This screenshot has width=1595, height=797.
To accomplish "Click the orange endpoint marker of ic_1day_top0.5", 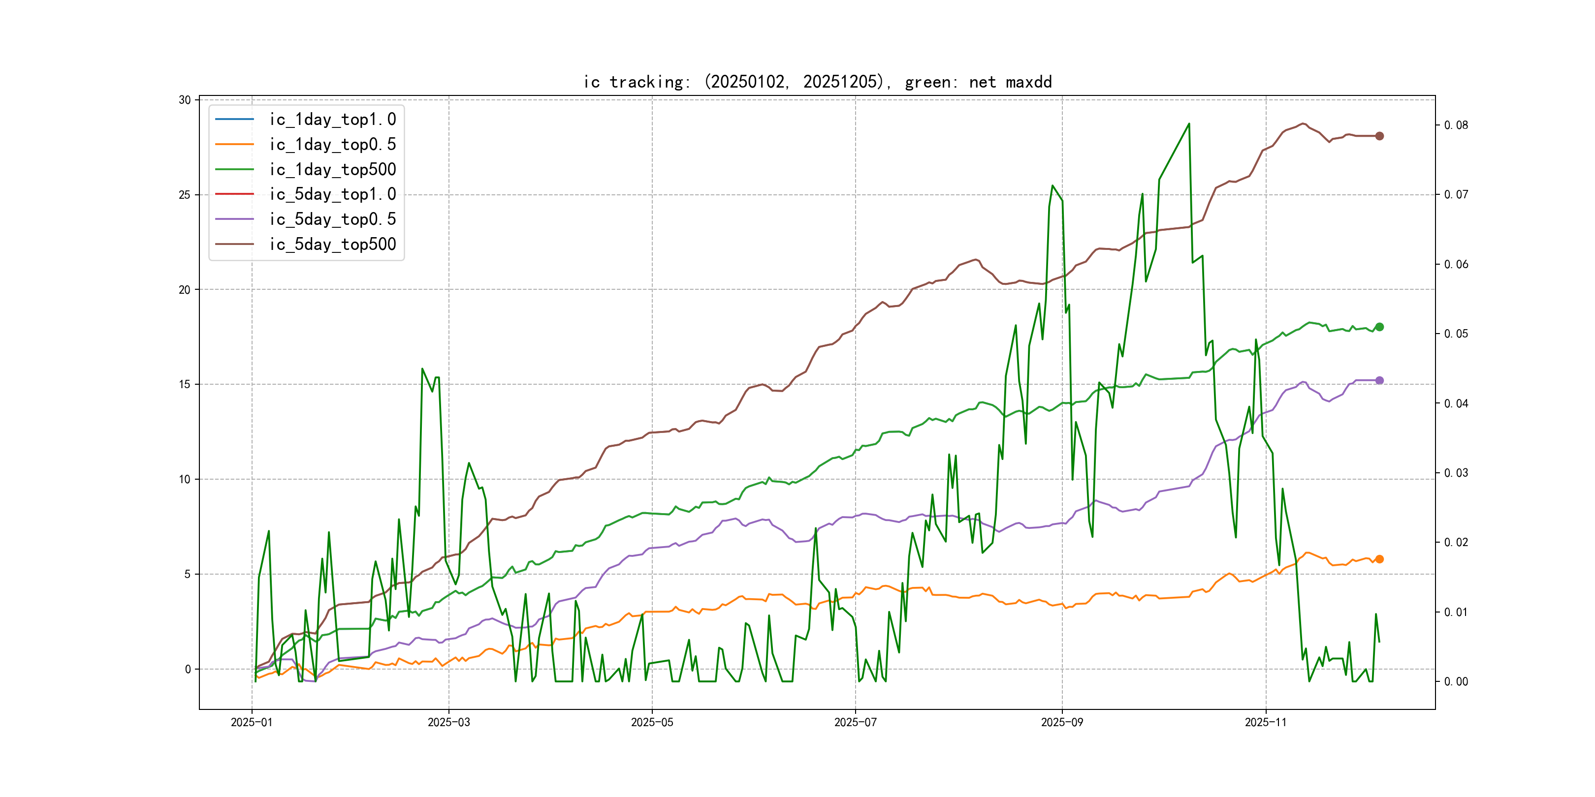I will coord(1379,559).
